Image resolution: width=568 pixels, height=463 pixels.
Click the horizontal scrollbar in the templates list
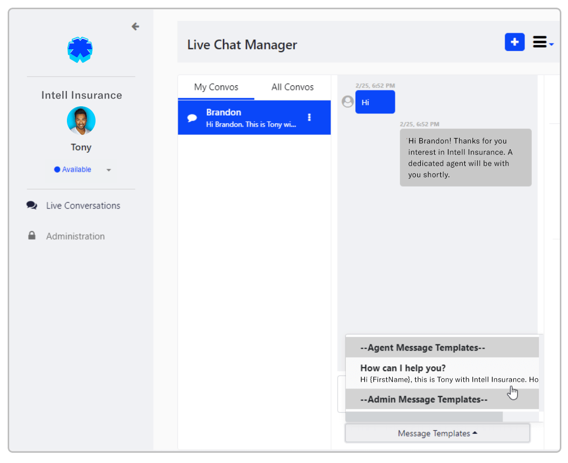click(x=424, y=417)
